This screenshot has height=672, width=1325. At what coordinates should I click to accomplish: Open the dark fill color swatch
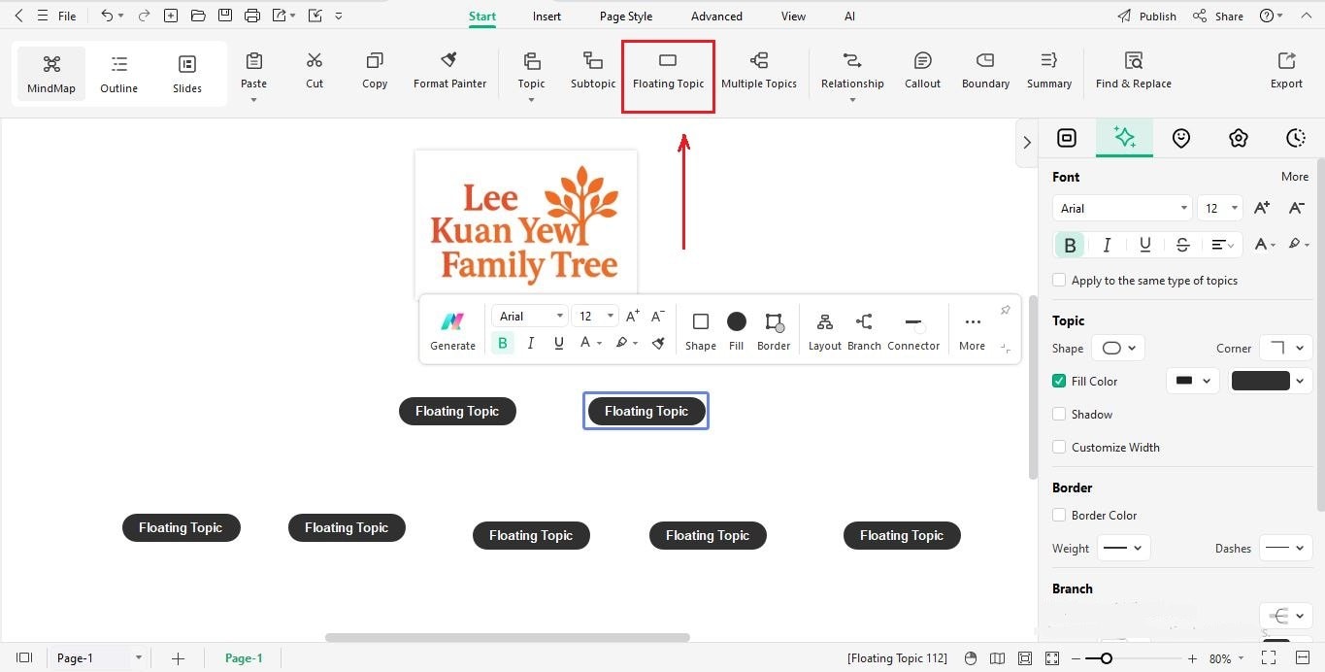1272,381
